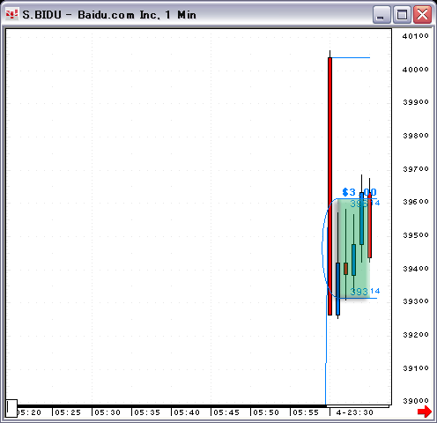The width and height of the screenshot is (437, 423).
Task: Click the 40100 price axis label
Action: click(x=415, y=36)
